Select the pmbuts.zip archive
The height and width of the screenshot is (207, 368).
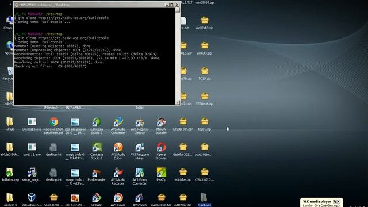pyautogui.click(x=205, y=48)
